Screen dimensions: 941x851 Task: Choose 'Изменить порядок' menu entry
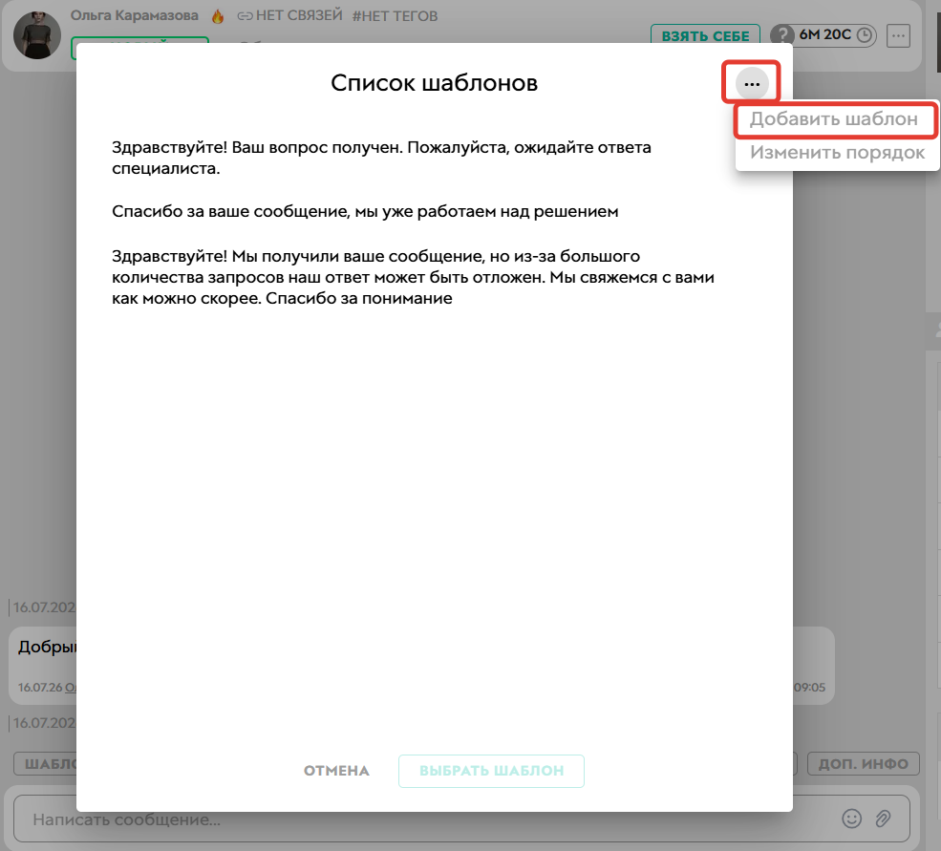click(x=837, y=153)
